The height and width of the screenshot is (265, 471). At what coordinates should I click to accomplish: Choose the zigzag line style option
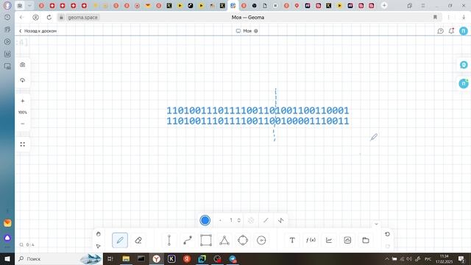pyautogui.click(x=280, y=220)
